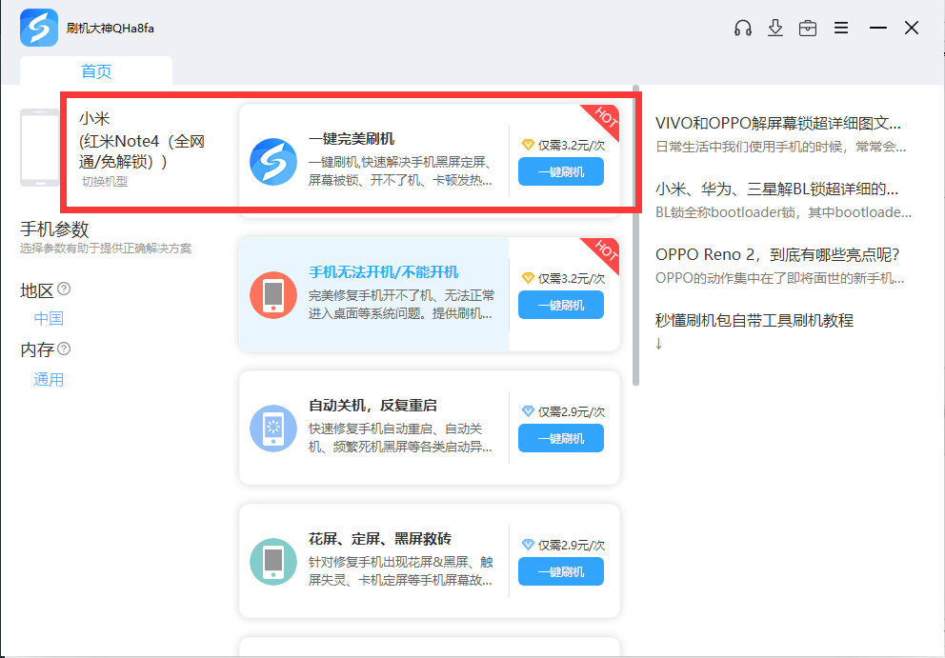Screen dimensions: 945x658
Task: Open customer service headset icon
Action: 742,28
